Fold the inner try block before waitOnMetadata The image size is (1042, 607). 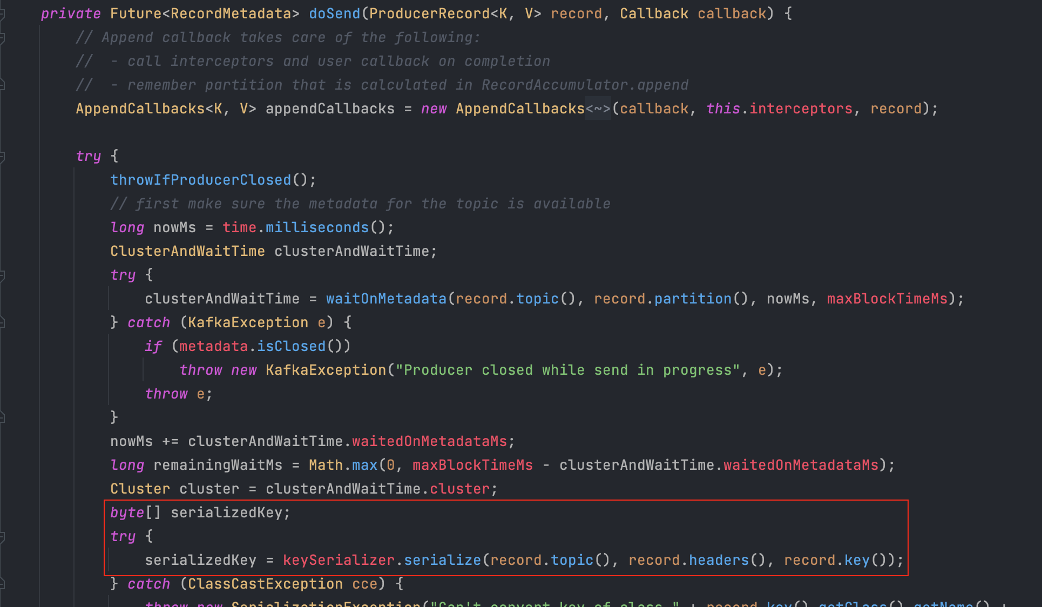point(2,275)
